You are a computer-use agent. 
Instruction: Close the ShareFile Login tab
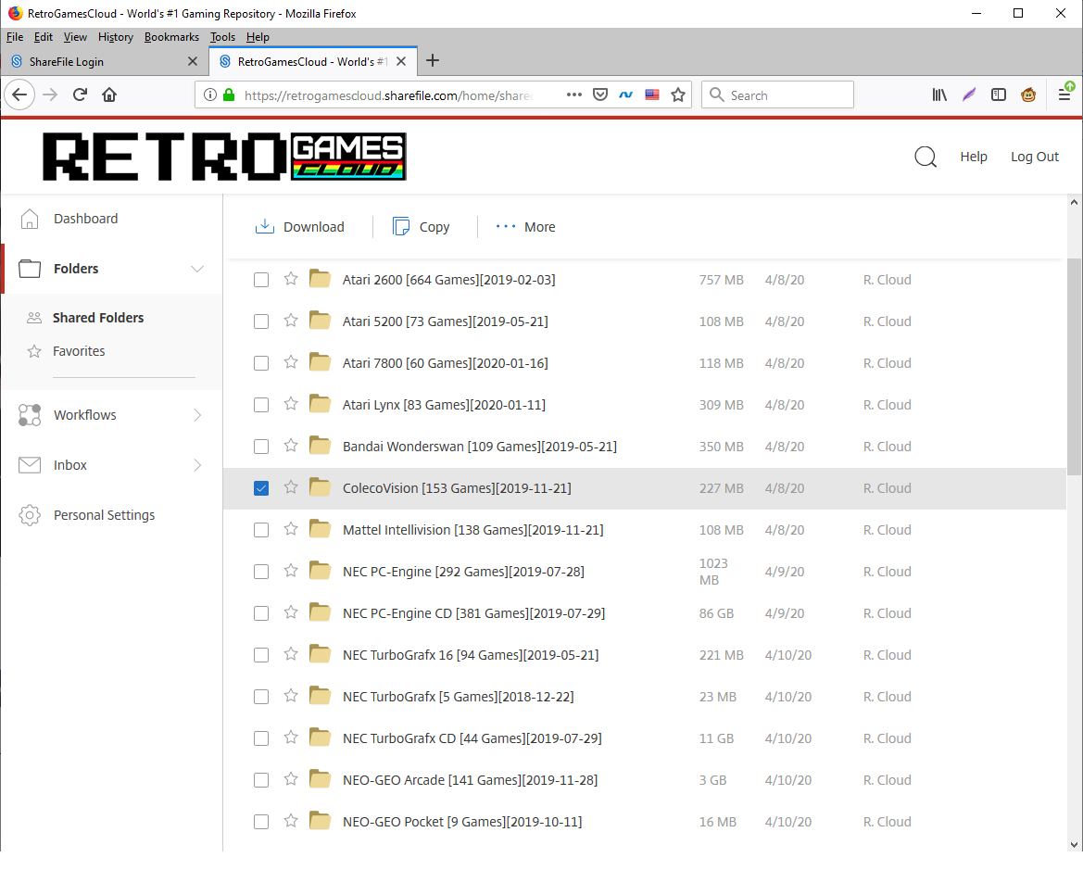(x=193, y=61)
